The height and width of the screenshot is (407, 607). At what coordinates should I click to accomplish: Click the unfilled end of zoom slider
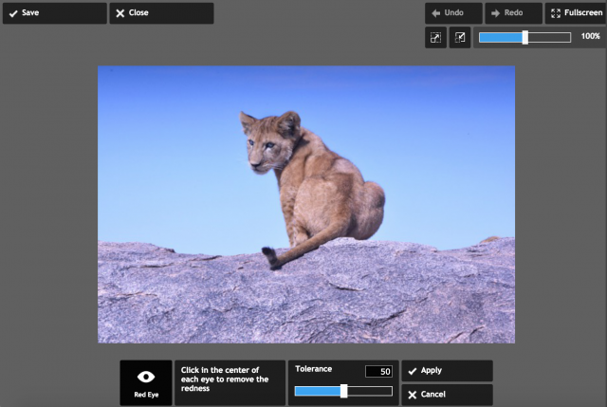coord(550,38)
